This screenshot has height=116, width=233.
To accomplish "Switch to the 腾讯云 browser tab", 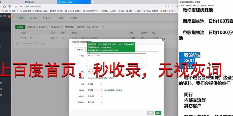I will [x=31, y=2].
